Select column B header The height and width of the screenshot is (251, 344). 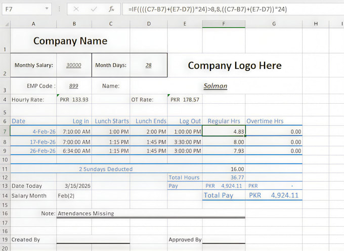(x=74, y=24)
